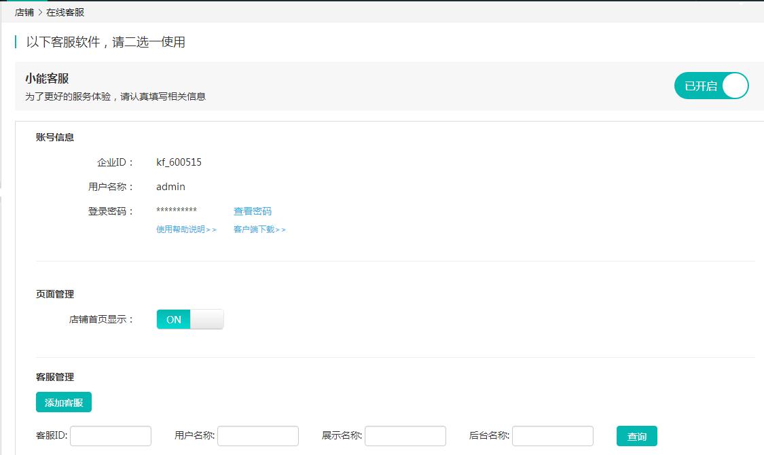Select the 展示名称 text box

click(x=405, y=436)
